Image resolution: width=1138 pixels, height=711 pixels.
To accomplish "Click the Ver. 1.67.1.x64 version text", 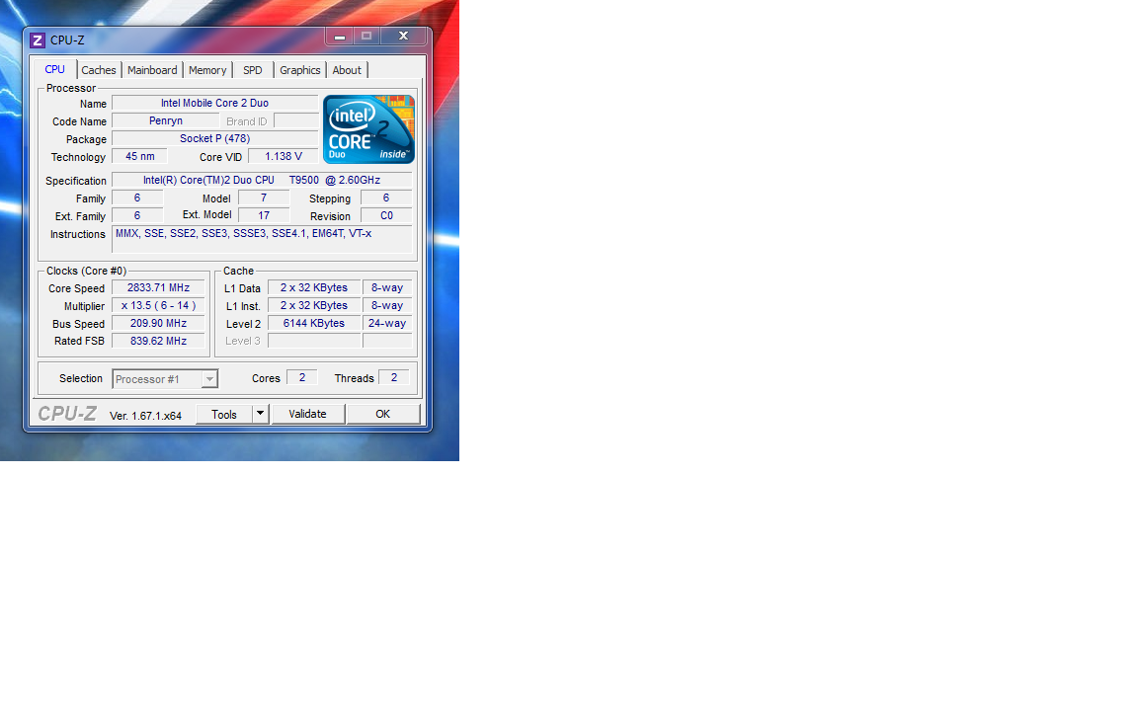I will coord(146,416).
